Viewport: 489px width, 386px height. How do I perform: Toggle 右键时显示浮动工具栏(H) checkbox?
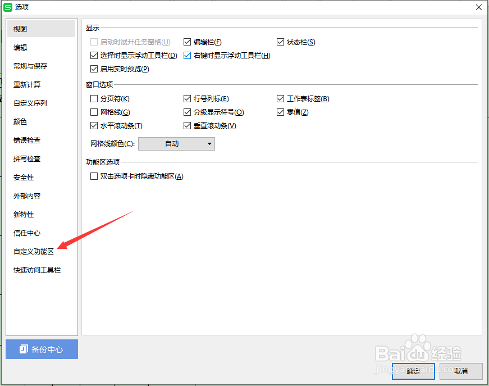187,56
